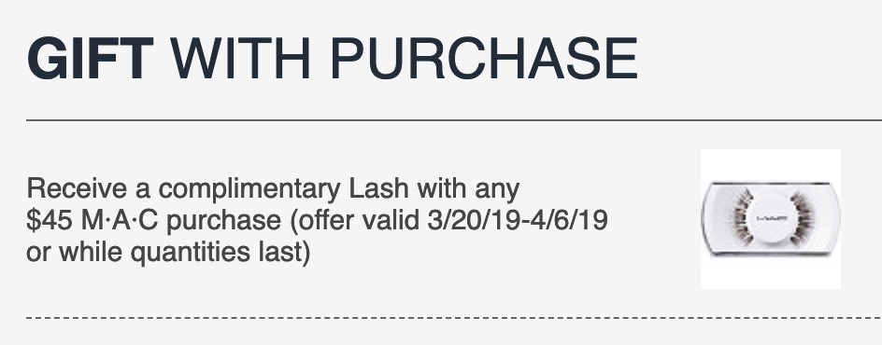
Task: Click the left lash in product image
Action: tap(742, 217)
